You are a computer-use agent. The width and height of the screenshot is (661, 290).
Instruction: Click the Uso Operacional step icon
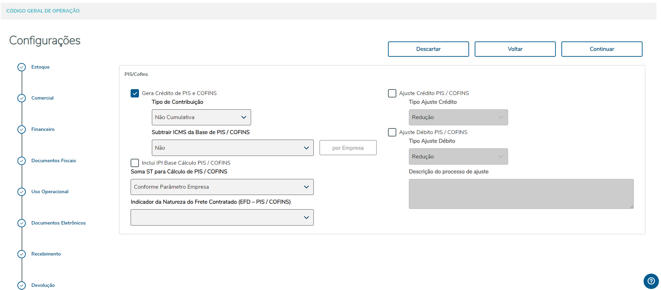pyautogui.click(x=22, y=192)
